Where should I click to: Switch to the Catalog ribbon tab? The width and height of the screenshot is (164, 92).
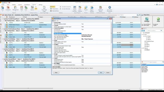pyautogui.click(x=14, y=5)
